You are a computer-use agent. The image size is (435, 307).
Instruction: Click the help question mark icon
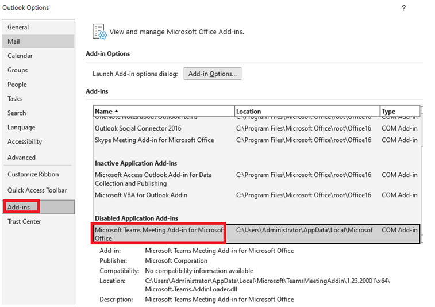[x=403, y=8]
